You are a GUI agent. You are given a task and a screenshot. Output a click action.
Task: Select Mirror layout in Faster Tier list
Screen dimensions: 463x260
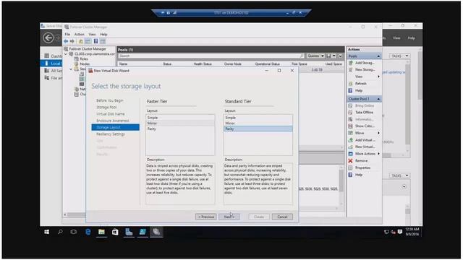click(180, 123)
